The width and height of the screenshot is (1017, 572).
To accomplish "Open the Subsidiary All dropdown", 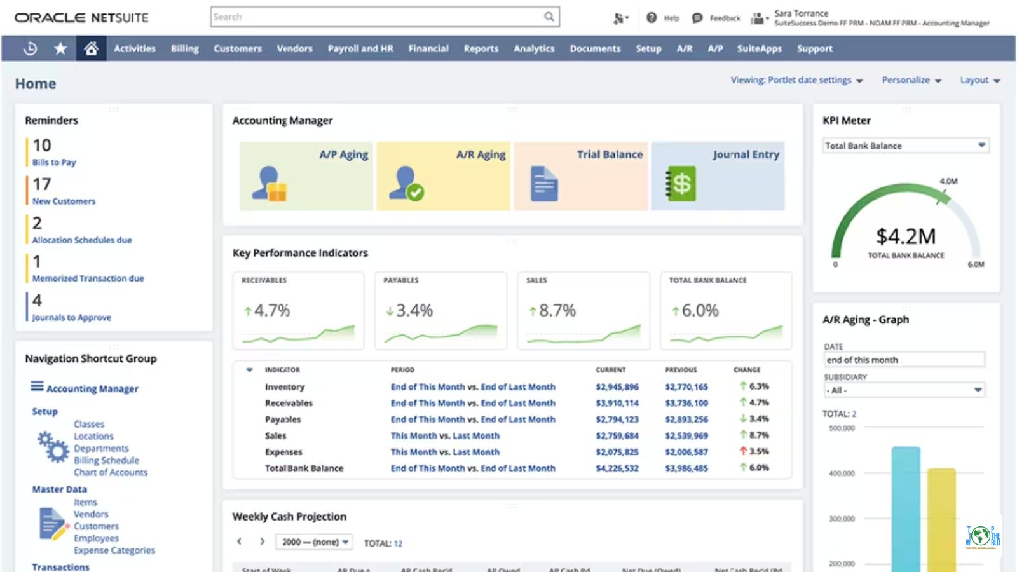I will 904,390.
